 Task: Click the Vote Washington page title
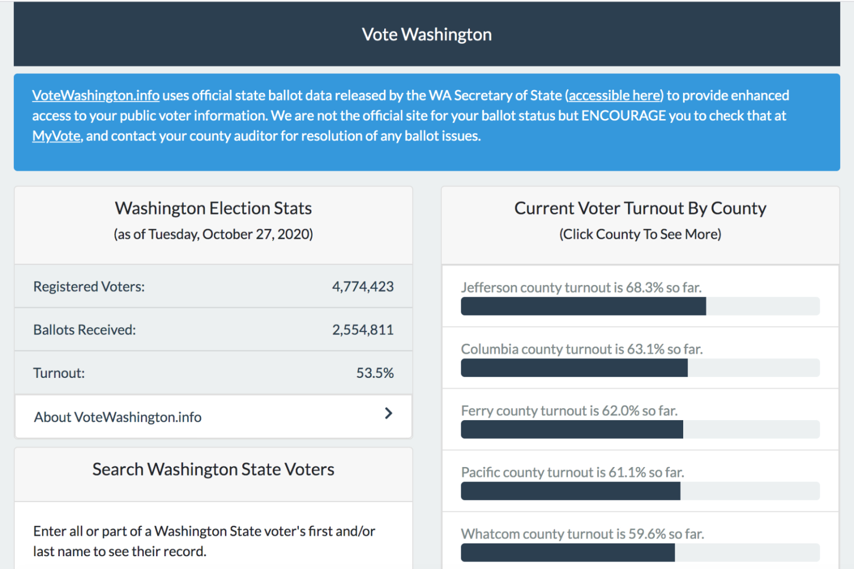click(426, 35)
